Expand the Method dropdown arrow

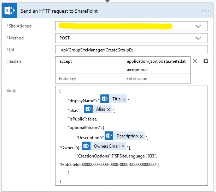pos(198,38)
